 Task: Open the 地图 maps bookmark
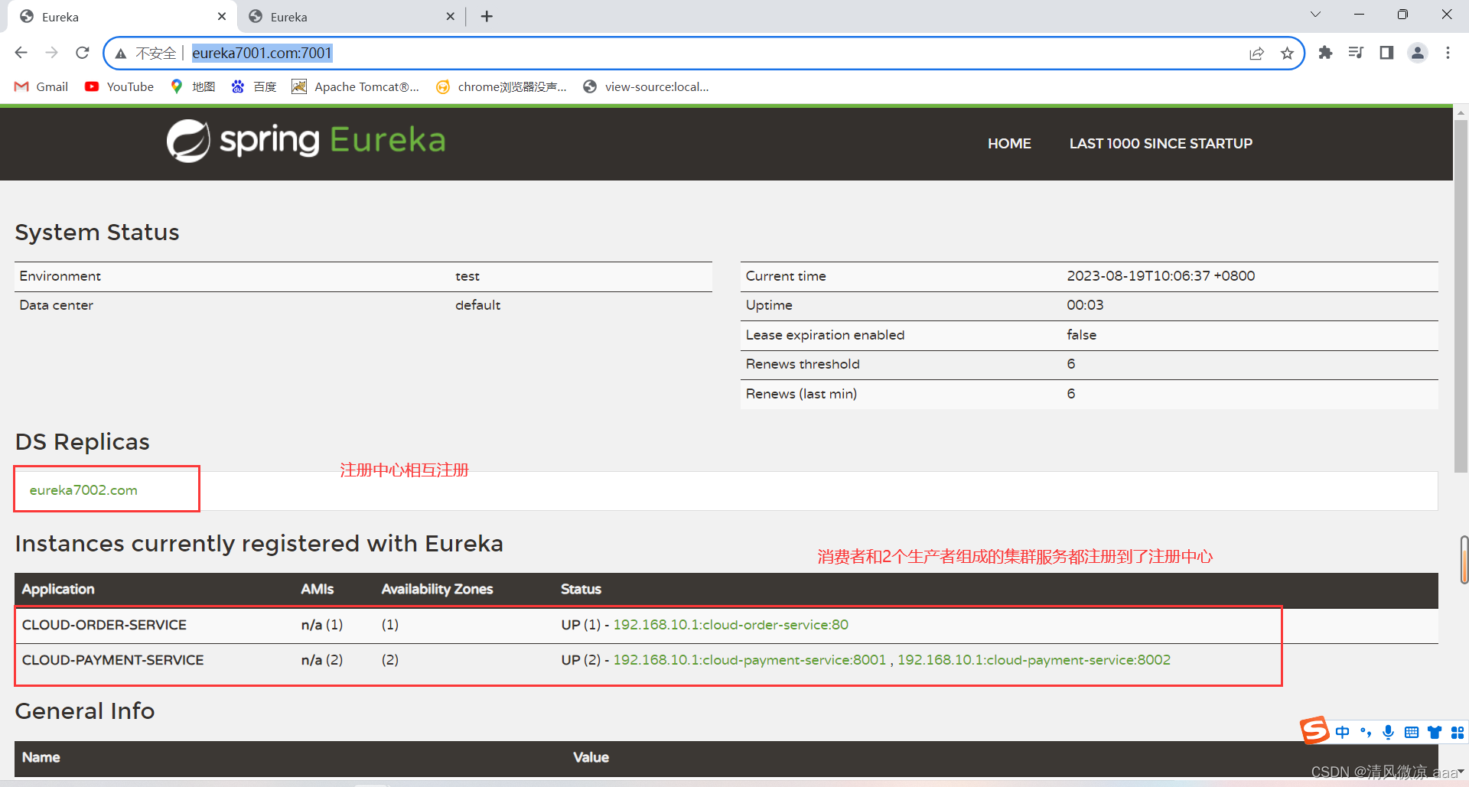[193, 87]
